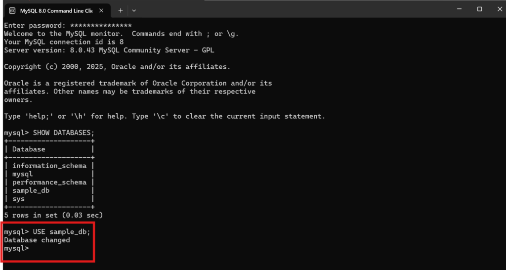506x270 pixels.
Task: Expand the new tab profile dropdown chevron
Action: pyautogui.click(x=134, y=10)
